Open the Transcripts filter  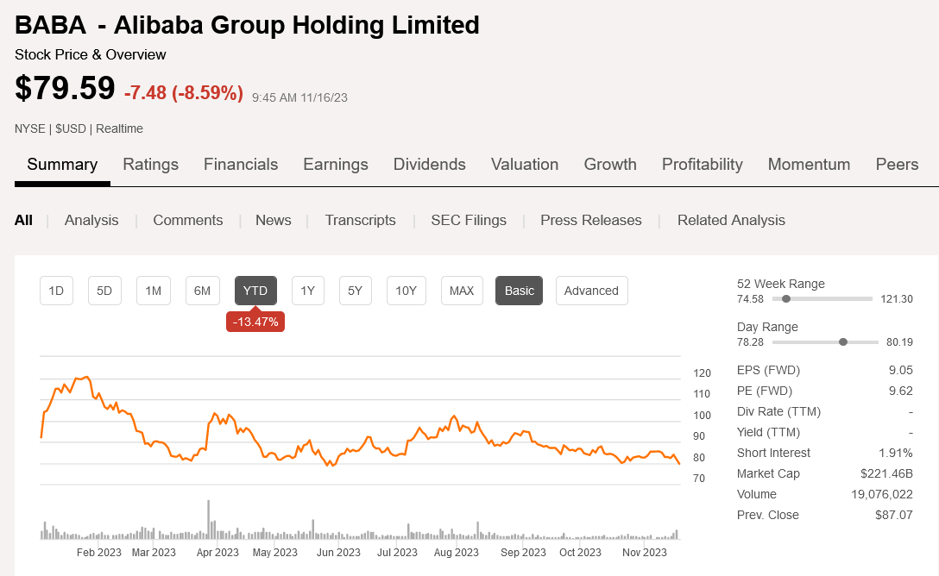pos(361,220)
